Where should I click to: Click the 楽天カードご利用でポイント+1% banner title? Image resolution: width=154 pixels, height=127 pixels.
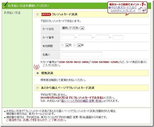click(x=128, y=4)
